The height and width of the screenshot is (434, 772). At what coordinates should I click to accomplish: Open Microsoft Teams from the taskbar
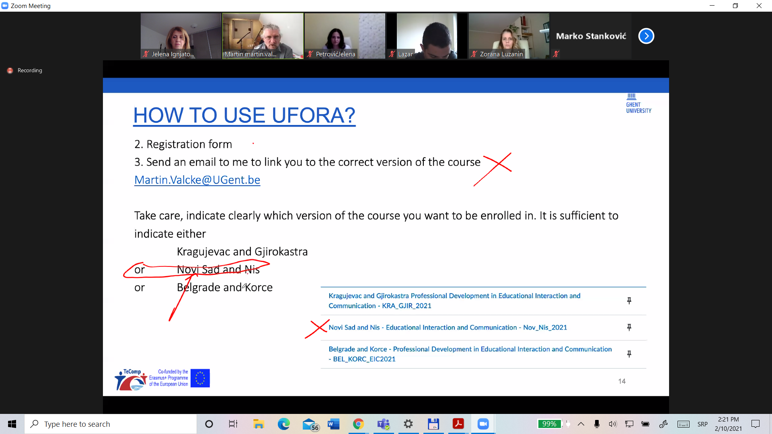tap(383, 424)
